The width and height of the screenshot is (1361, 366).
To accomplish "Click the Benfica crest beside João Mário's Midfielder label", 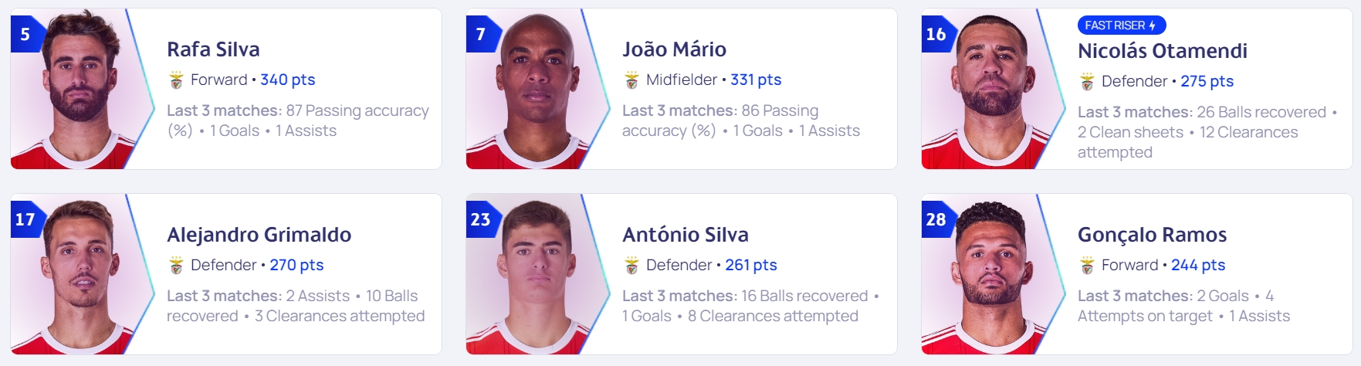I will click(631, 80).
